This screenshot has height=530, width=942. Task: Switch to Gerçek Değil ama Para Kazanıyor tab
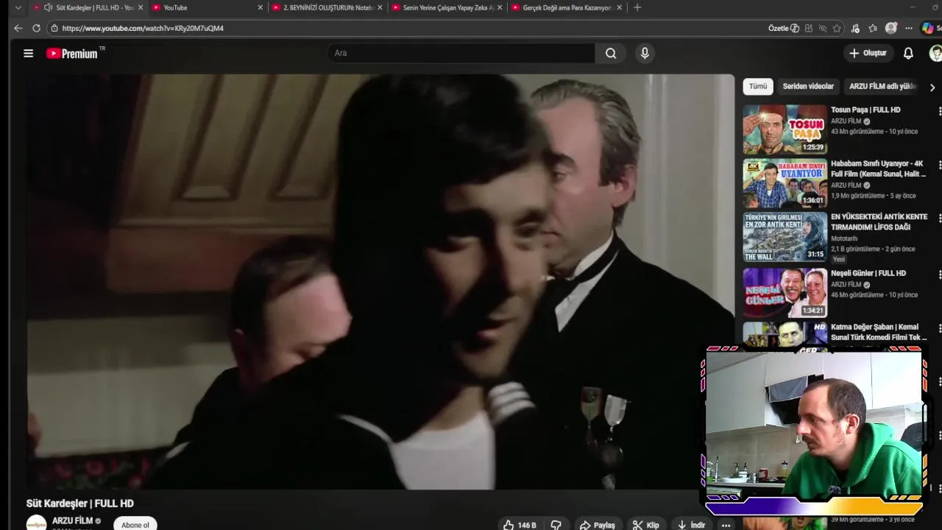click(567, 7)
